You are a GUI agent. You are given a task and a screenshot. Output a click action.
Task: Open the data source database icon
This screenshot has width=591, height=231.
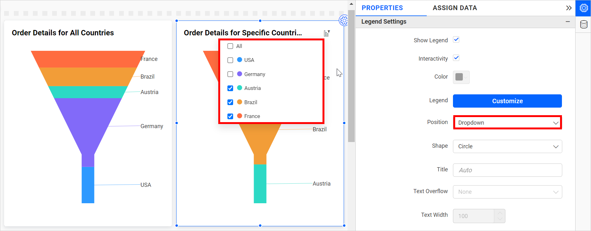coord(583,24)
